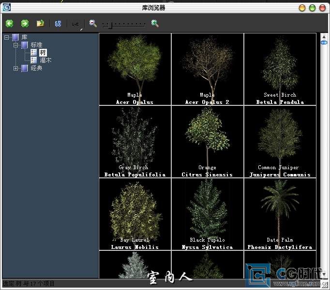Select the 库 root library item
The image size is (330, 290).
(24, 37)
